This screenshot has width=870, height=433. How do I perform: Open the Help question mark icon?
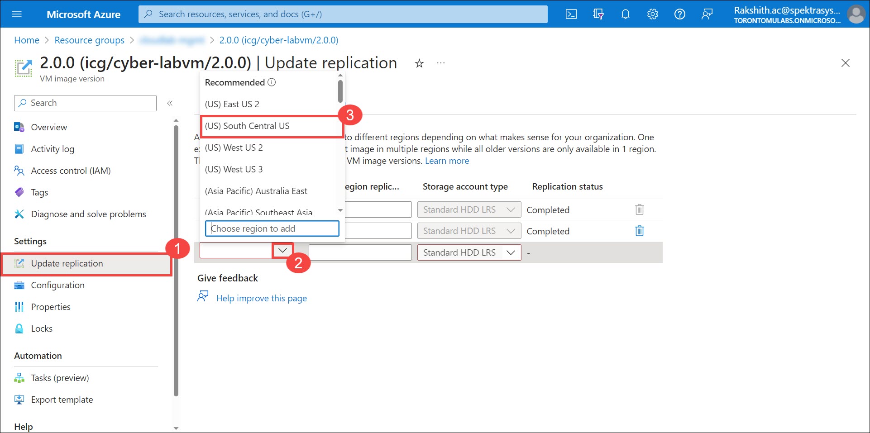click(679, 14)
